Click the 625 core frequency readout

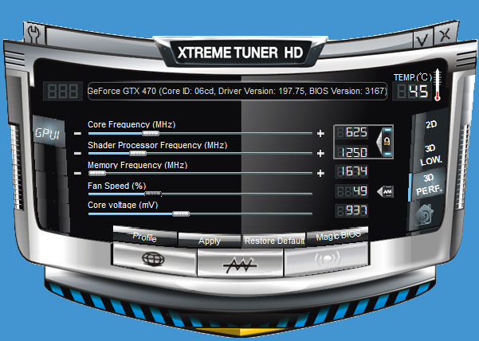(352, 132)
